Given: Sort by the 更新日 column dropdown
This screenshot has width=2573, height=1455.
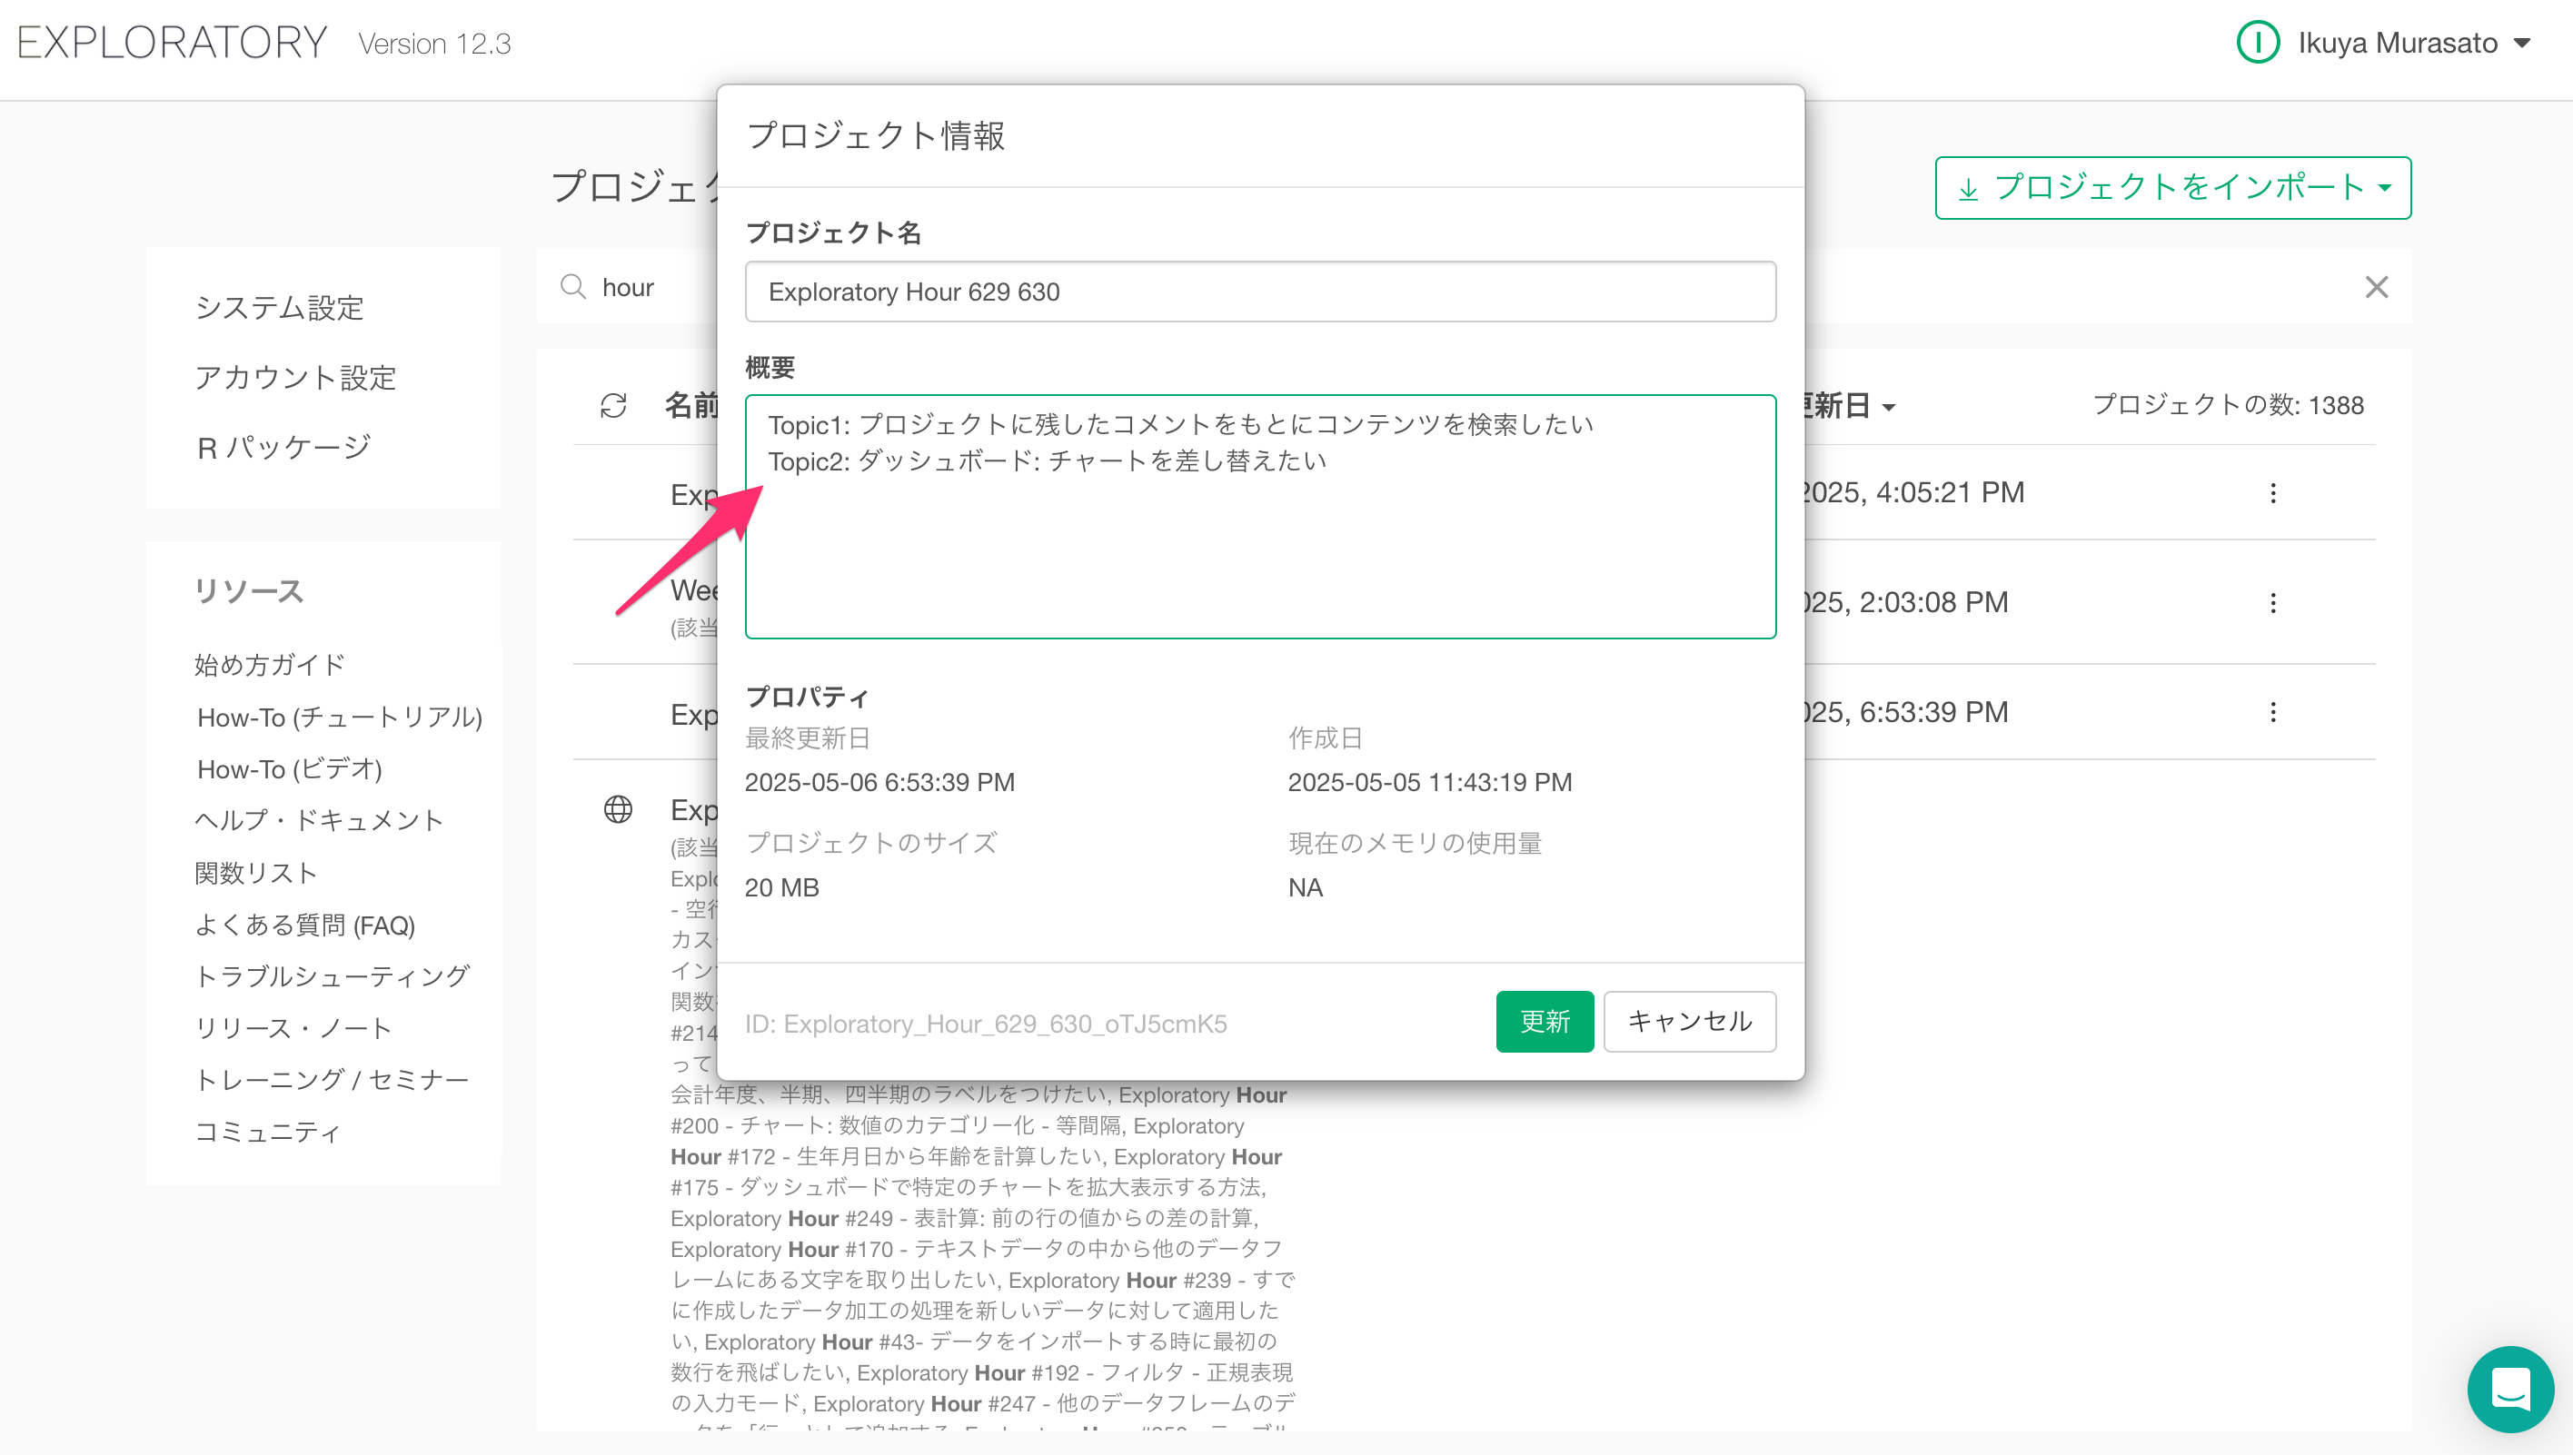Looking at the screenshot, I should (x=1849, y=405).
